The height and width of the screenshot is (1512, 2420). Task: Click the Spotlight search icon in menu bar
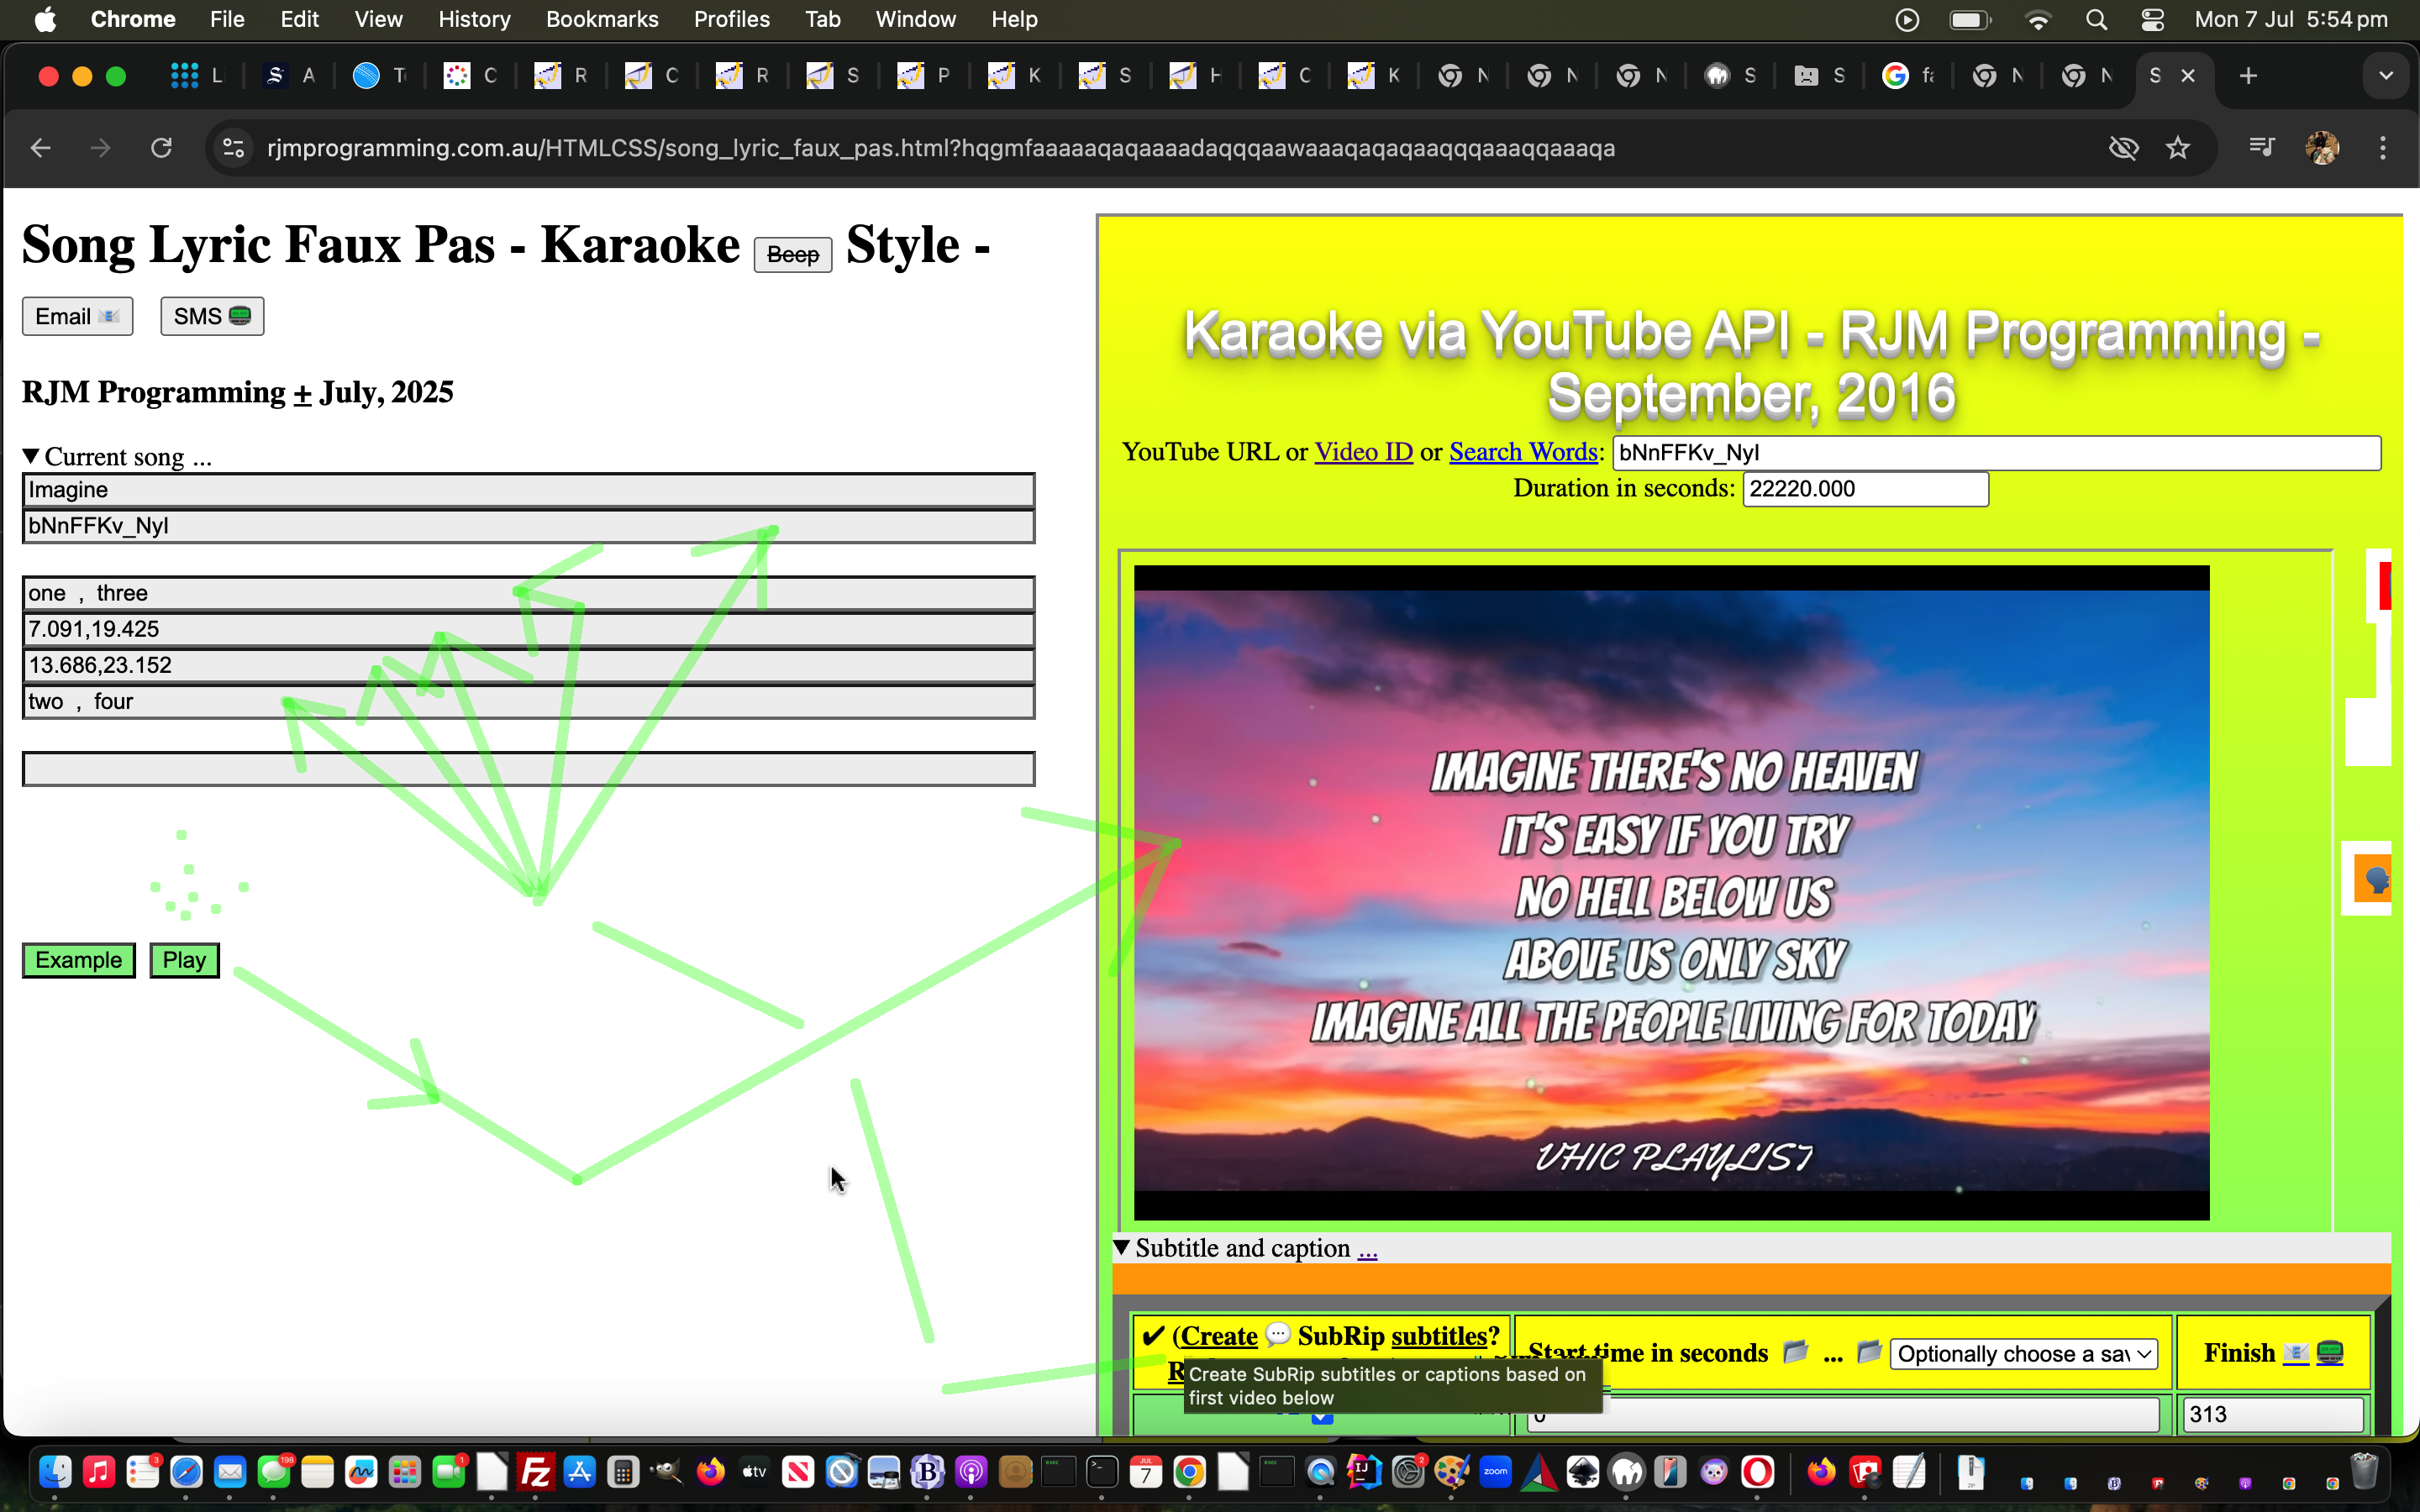point(2096,19)
